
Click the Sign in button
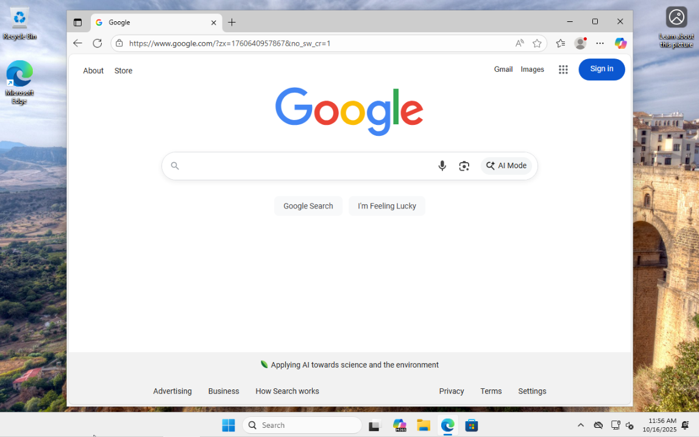pyautogui.click(x=601, y=69)
